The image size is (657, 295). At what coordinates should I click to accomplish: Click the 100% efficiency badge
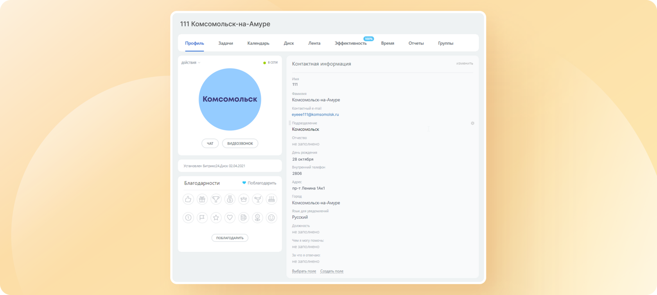[x=368, y=39]
